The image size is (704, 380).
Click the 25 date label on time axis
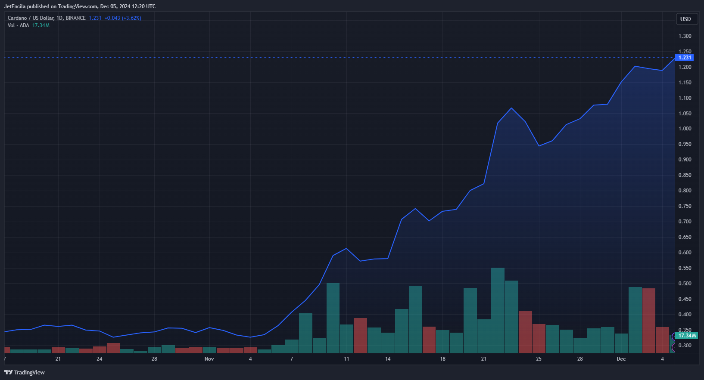tap(539, 359)
